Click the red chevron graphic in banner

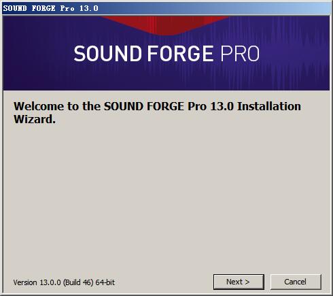(x=164, y=25)
